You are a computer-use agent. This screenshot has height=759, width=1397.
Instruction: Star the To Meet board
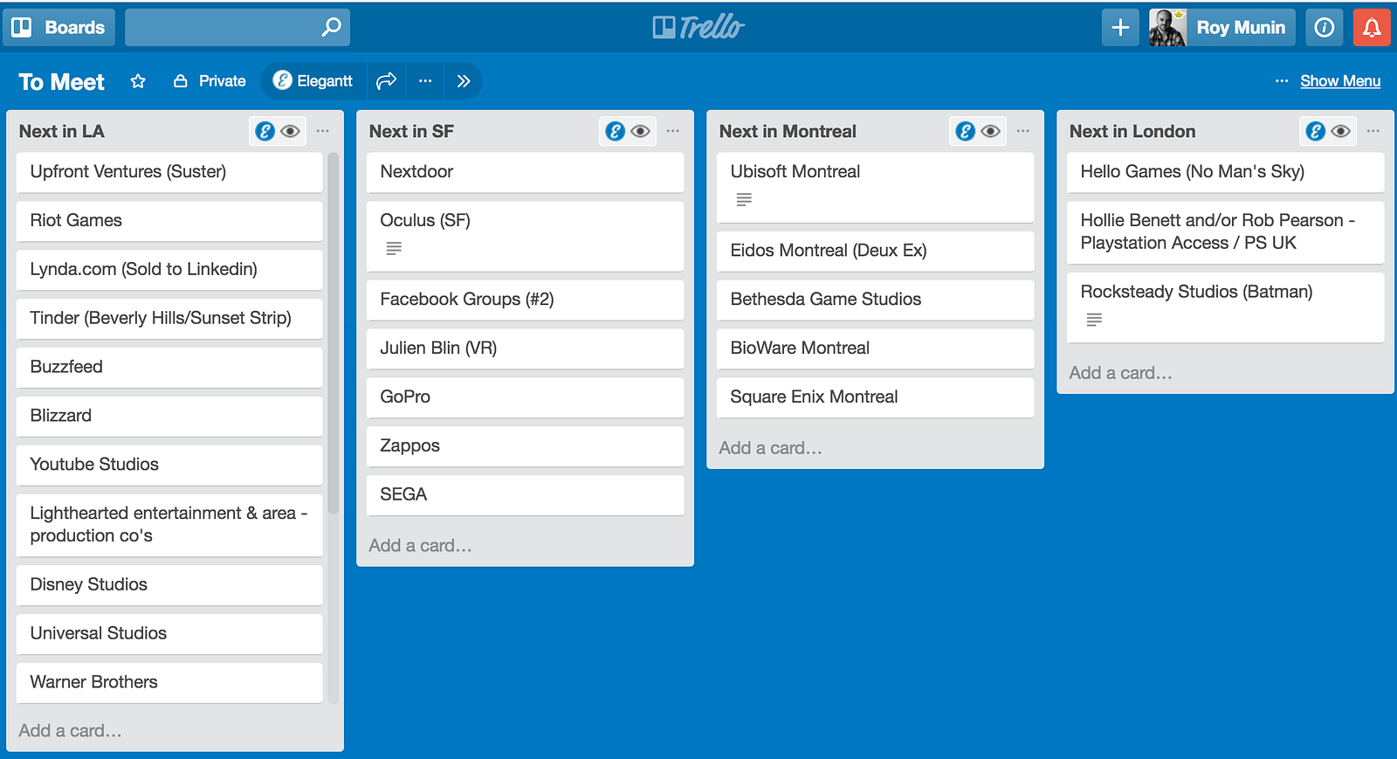point(138,81)
